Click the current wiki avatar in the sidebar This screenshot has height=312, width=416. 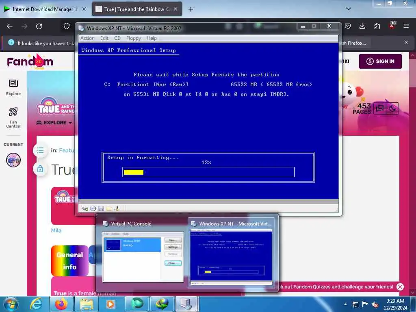click(x=13, y=160)
